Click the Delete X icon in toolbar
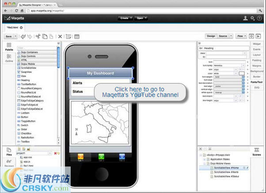 (x=60, y=37)
